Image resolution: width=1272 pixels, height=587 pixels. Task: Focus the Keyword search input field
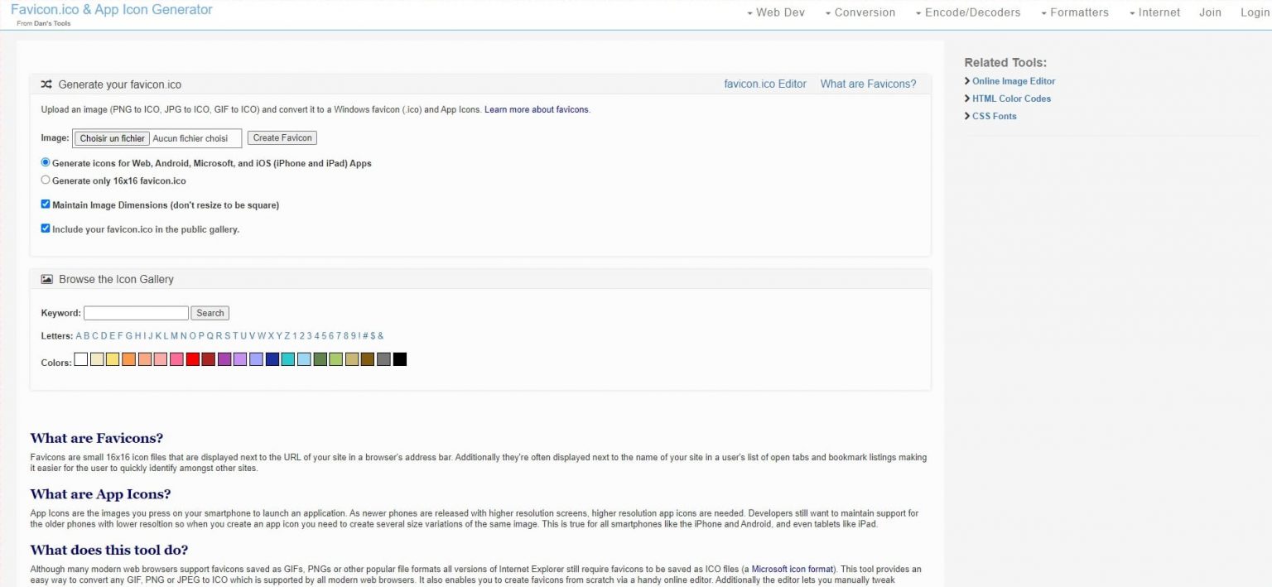pos(136,313)
